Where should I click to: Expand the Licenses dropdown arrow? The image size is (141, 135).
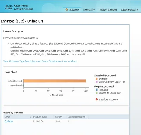coord(94,10)
